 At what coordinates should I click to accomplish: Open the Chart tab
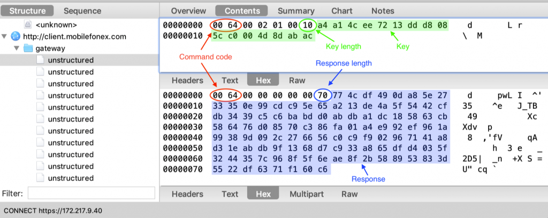point(342,11)
